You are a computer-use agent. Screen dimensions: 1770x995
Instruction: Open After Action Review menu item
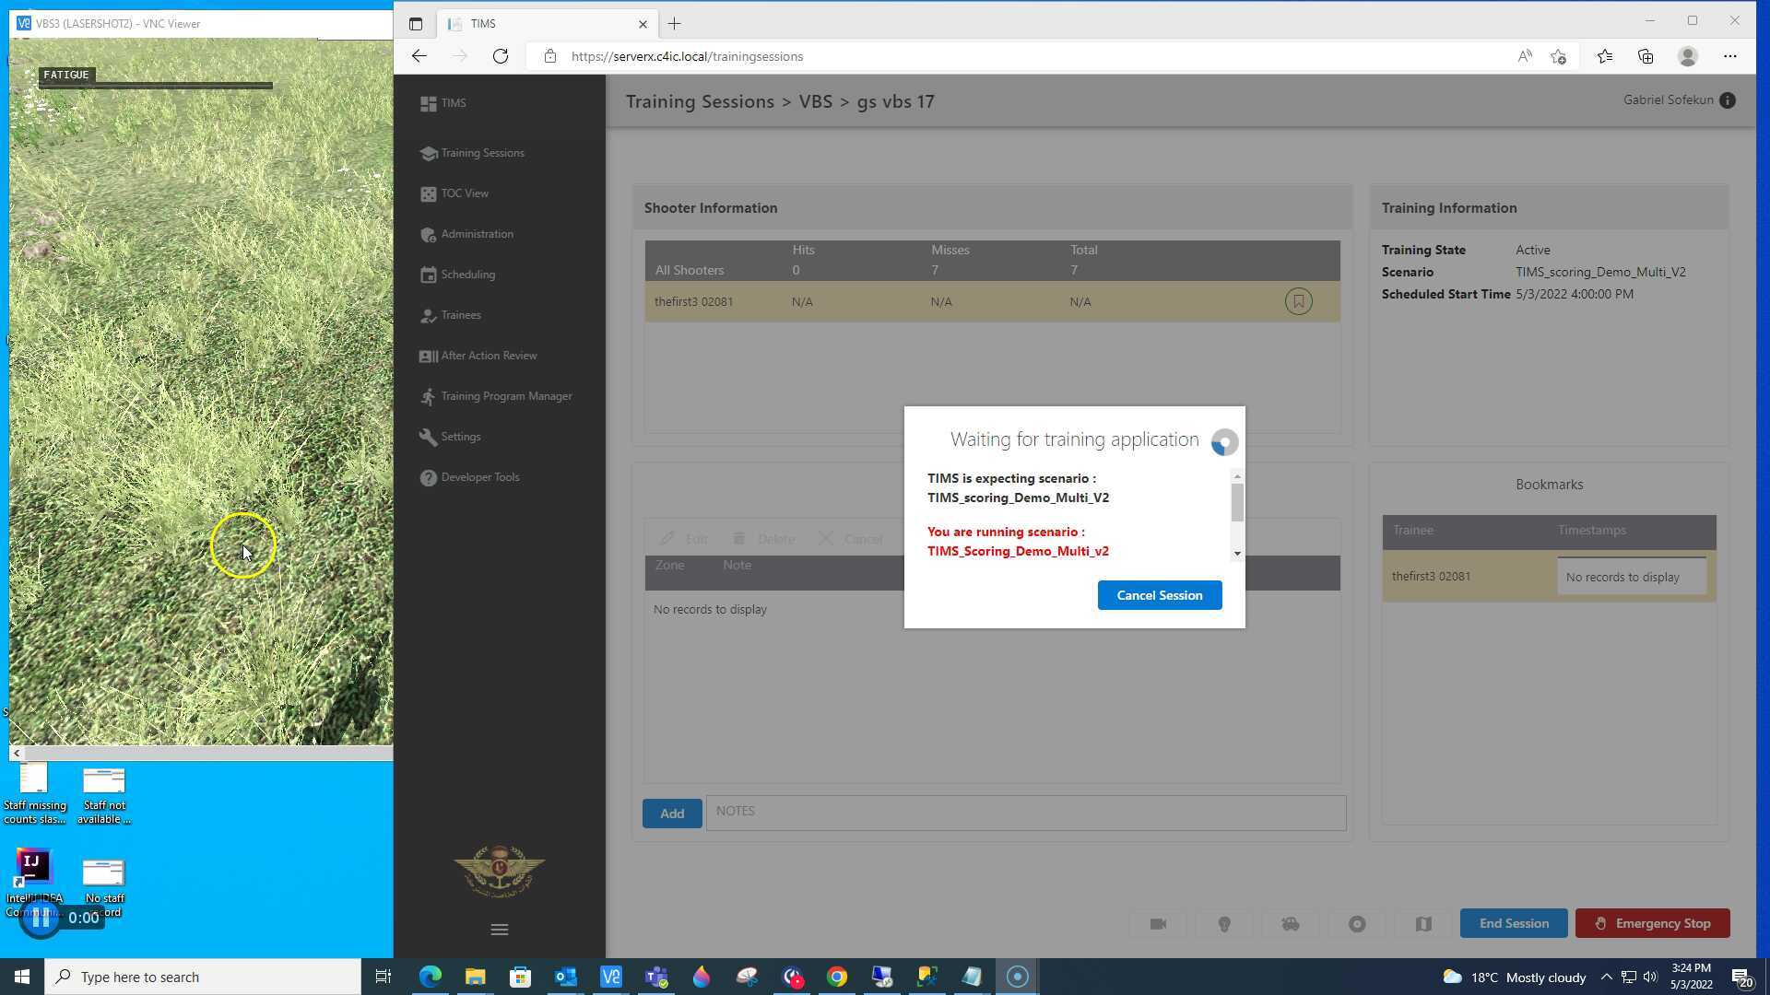click(489, 356)
